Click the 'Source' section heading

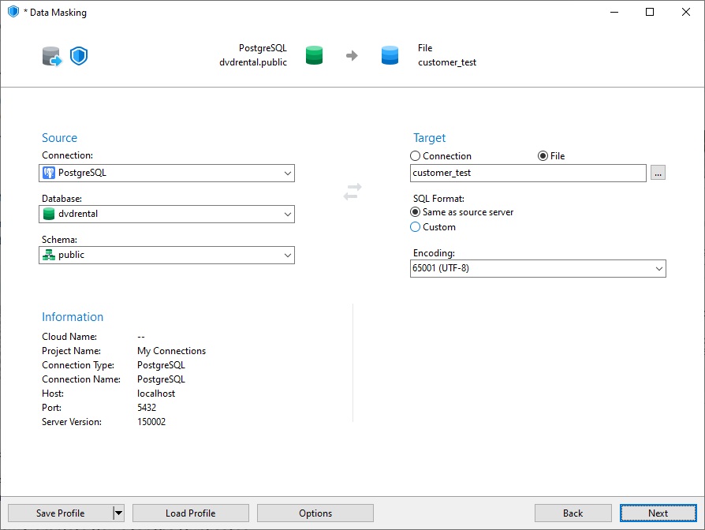pos(59,138)
